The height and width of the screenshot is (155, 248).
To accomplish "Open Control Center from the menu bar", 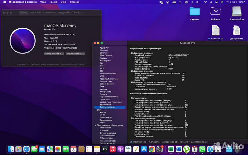I will click(x=217, y=2).
